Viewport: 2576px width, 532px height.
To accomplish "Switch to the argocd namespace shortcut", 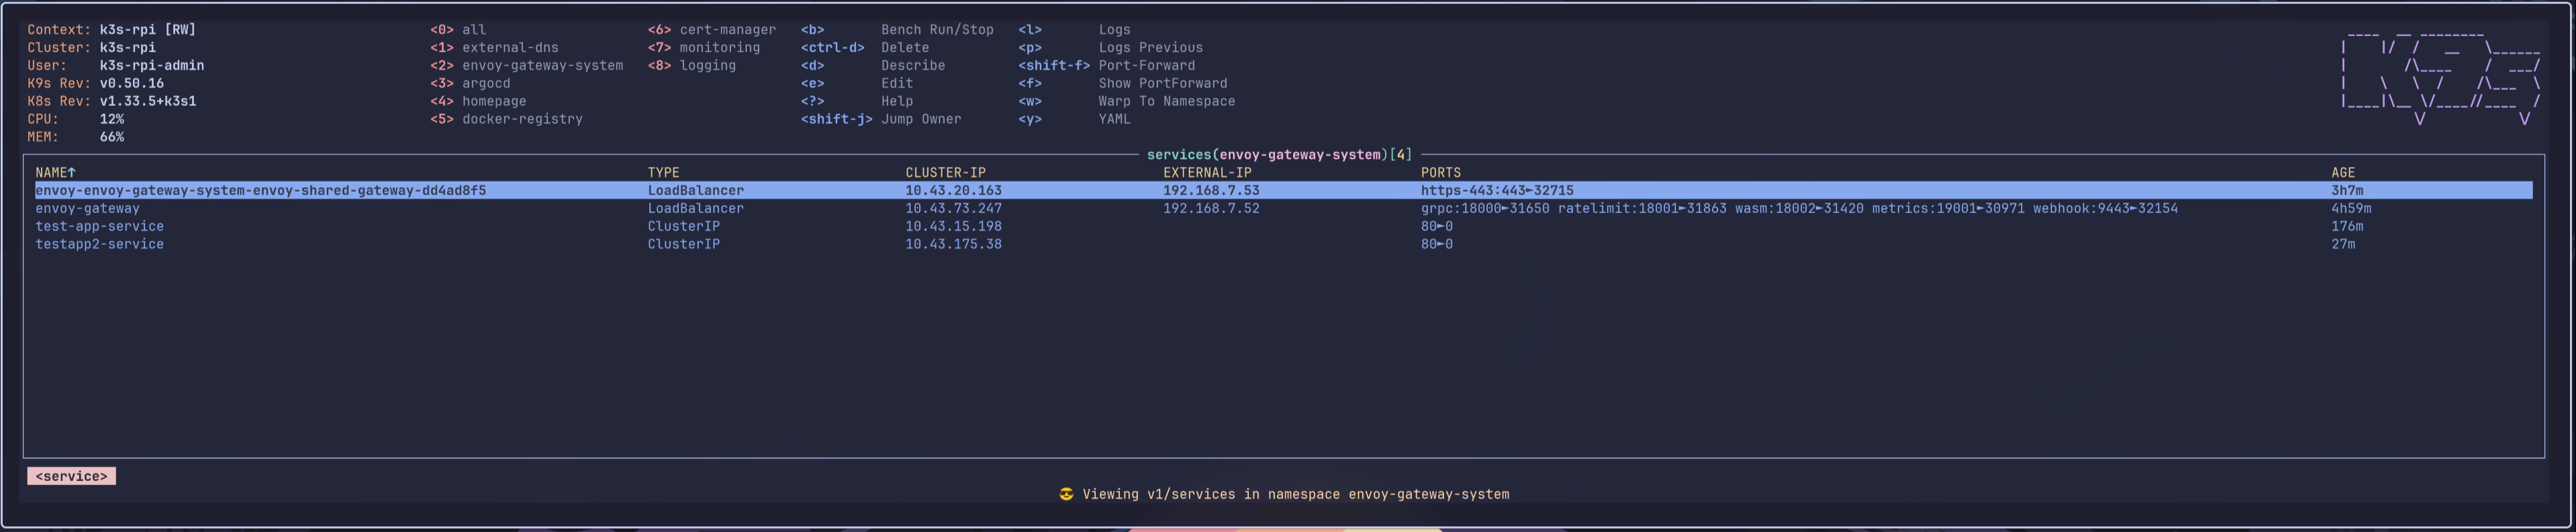I will pos(485,84).
